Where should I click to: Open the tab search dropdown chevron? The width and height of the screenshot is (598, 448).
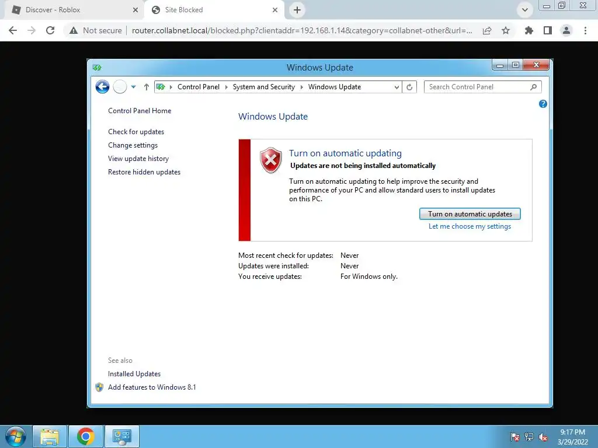coord(525,10)
